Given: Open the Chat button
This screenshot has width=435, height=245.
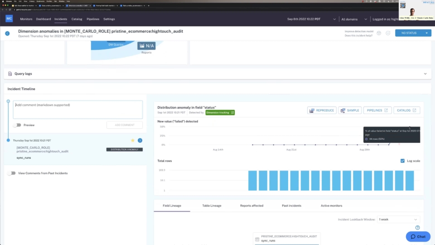Looking at the screenshot, I should coord(418,237).
